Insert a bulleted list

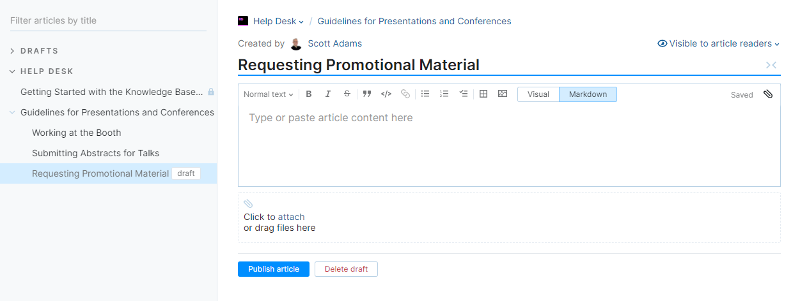pyautogui.click(x=425, y=94)
